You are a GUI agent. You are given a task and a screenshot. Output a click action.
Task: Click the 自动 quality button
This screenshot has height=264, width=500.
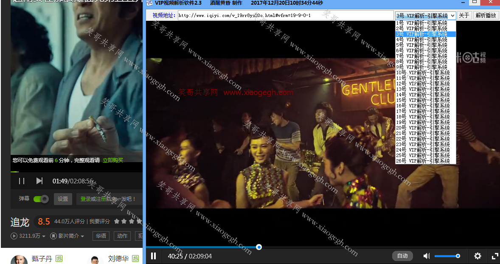point(402,256)
